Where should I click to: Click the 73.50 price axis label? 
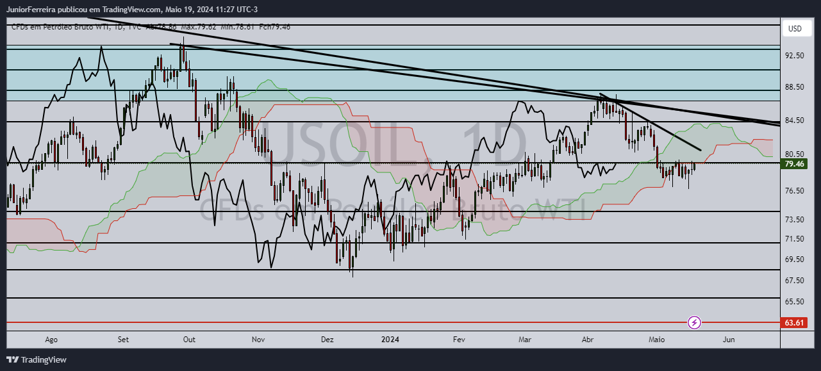[x=795, y=220]
